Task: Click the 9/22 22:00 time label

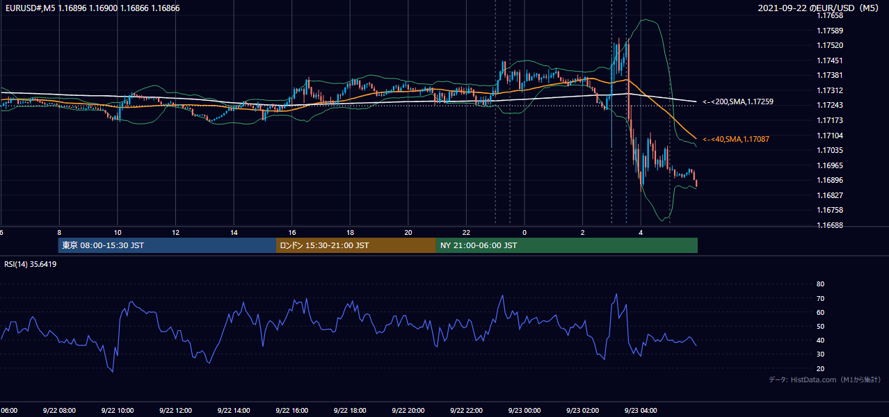Action: [x=466, y=411]
